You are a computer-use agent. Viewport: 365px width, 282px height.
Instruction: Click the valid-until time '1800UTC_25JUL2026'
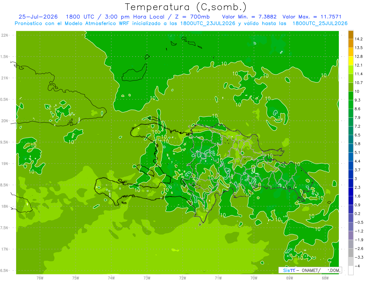(x=320, y=23)
